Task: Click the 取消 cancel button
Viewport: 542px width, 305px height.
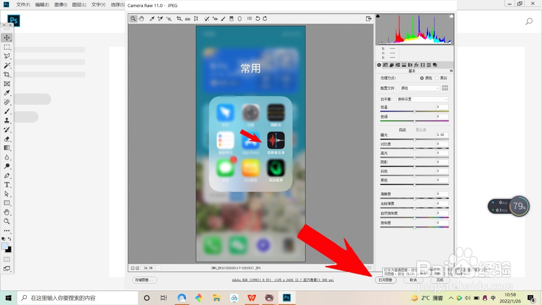Action: click(413, 280)
